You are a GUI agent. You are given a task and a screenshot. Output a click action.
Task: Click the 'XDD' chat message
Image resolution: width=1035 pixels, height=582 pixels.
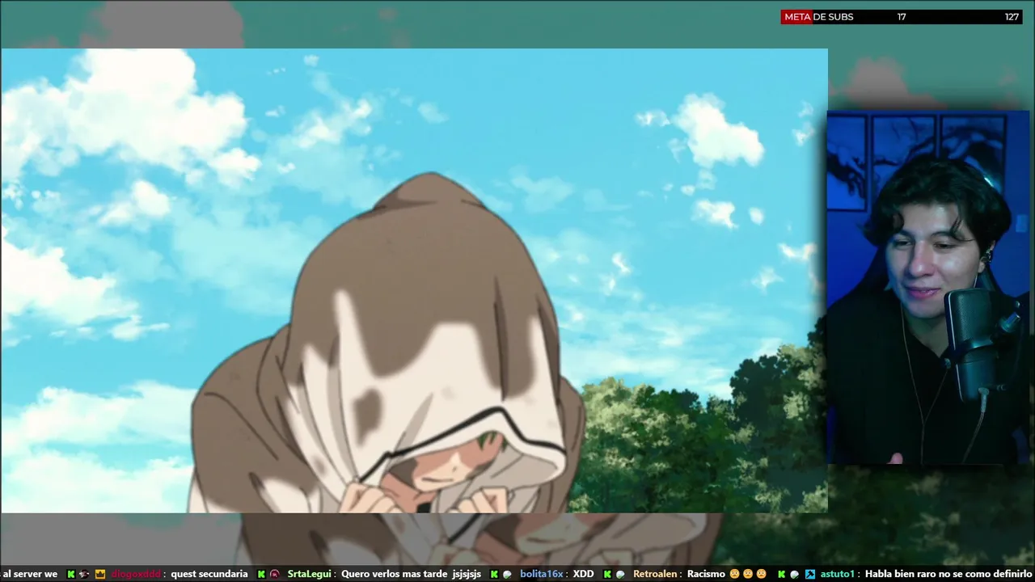coord(584,574)
